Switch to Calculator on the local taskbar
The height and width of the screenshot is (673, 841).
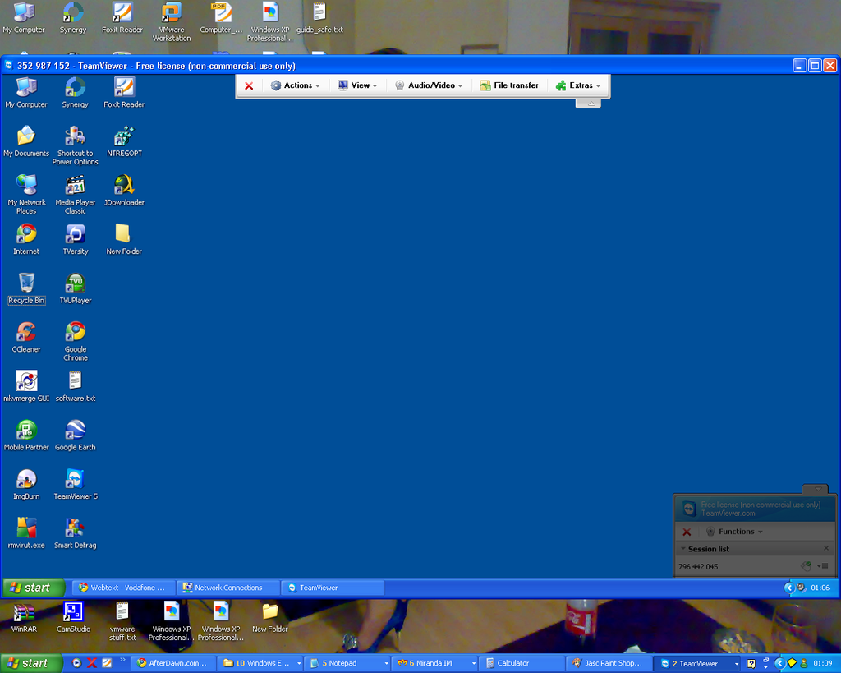[x=522, y=663]
